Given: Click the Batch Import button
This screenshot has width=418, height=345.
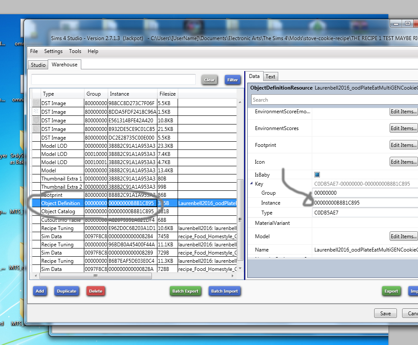Looking at the screenshot, I should pyautogui.click(x=224, y=291).
